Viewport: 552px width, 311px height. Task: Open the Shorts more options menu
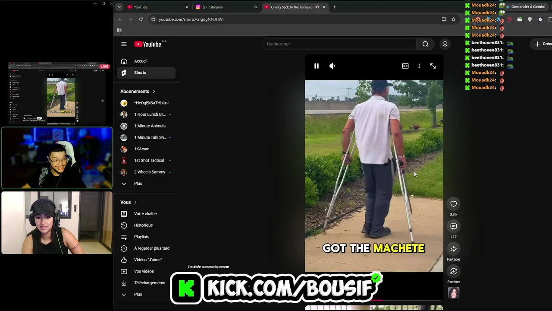click(x=419, y=66)
